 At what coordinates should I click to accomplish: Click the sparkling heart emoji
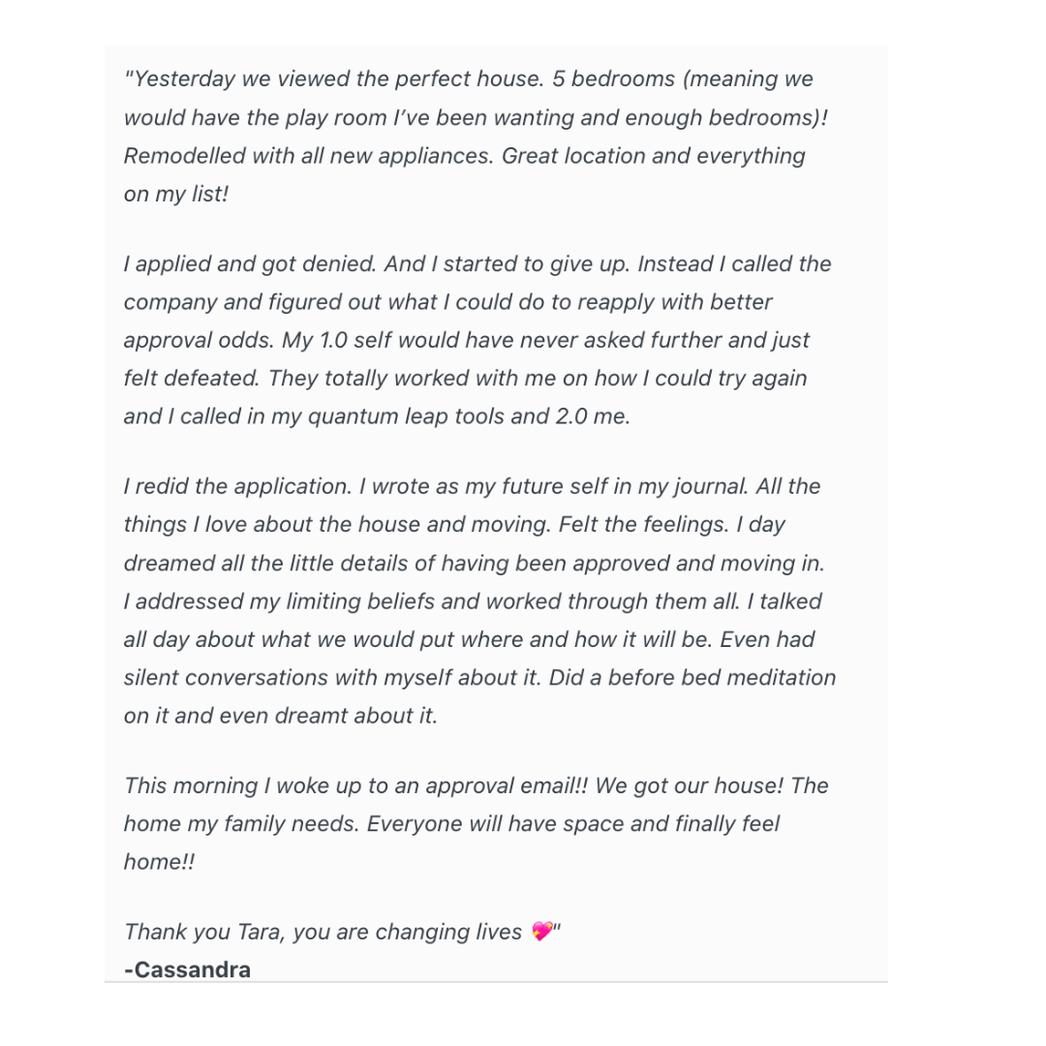541,931
